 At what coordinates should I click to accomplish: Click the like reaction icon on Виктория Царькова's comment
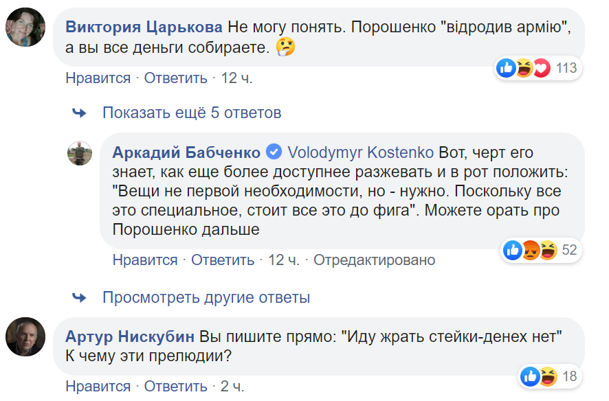point(507,68)
